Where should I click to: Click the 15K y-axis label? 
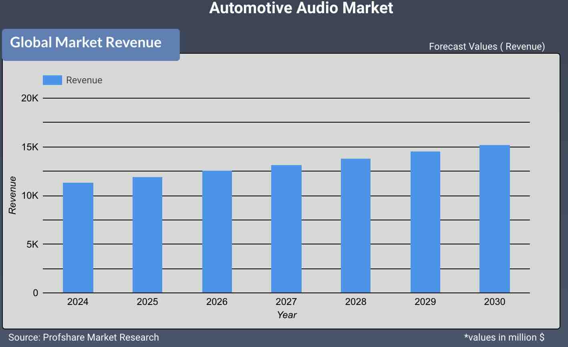[x=30, y=147]
